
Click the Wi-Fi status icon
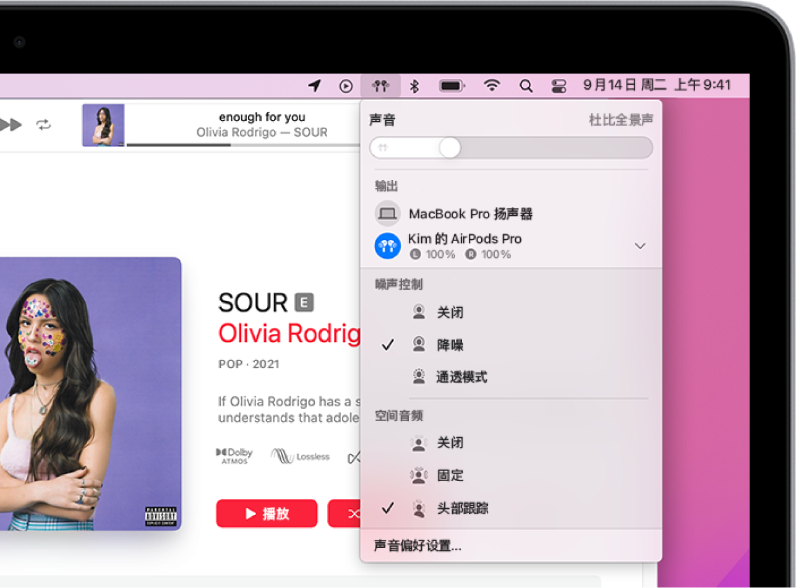click(x=492, y=85)
